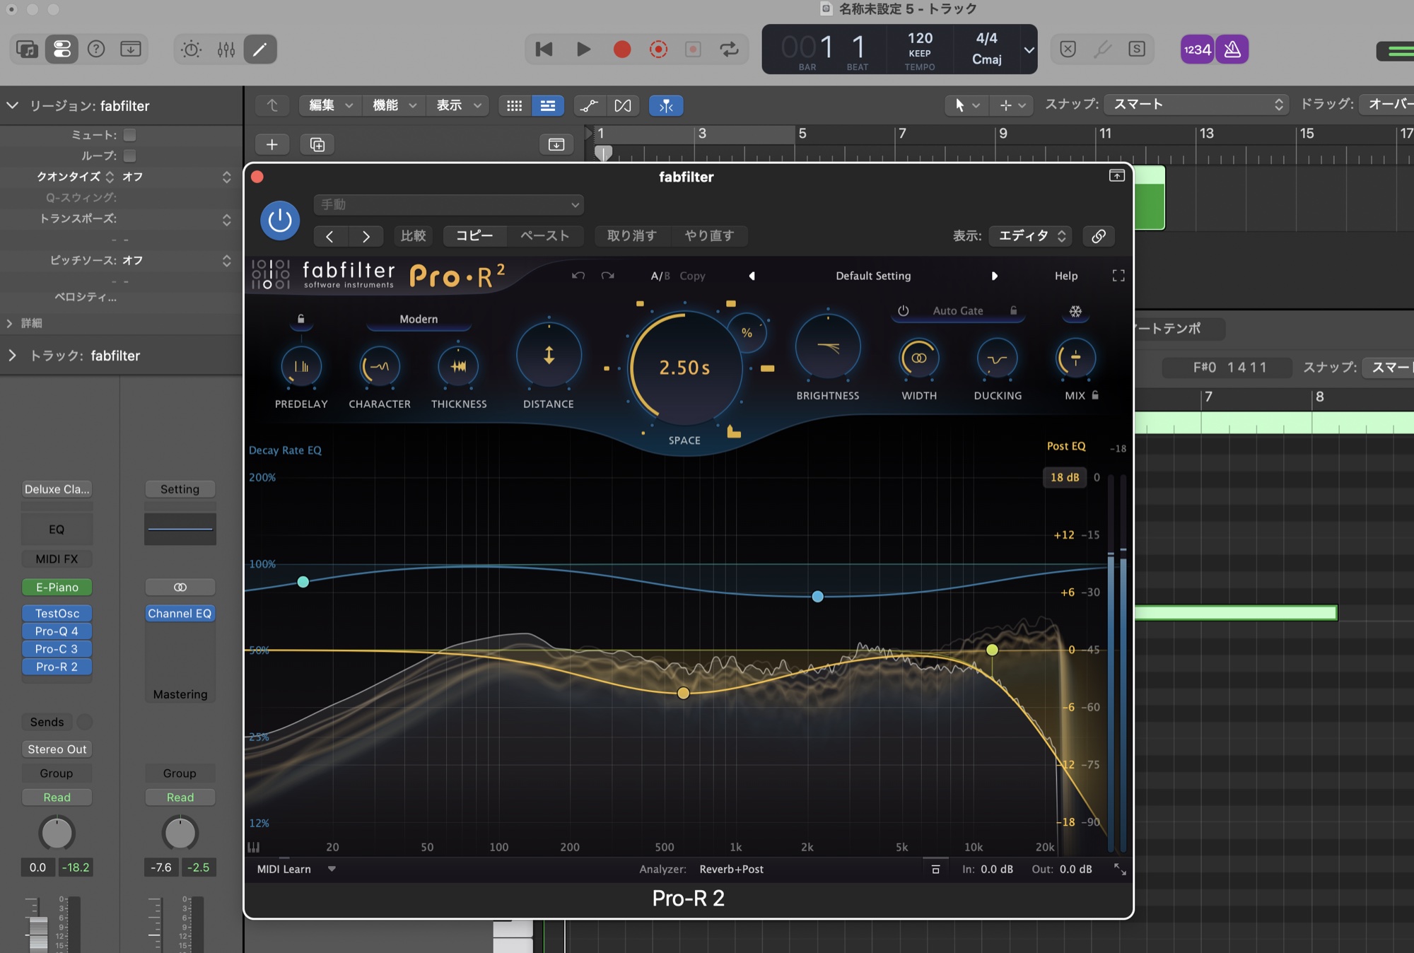Open the 表示 menu in tracks area
This screenshot has height=953, width=1414.
(458, 105)
